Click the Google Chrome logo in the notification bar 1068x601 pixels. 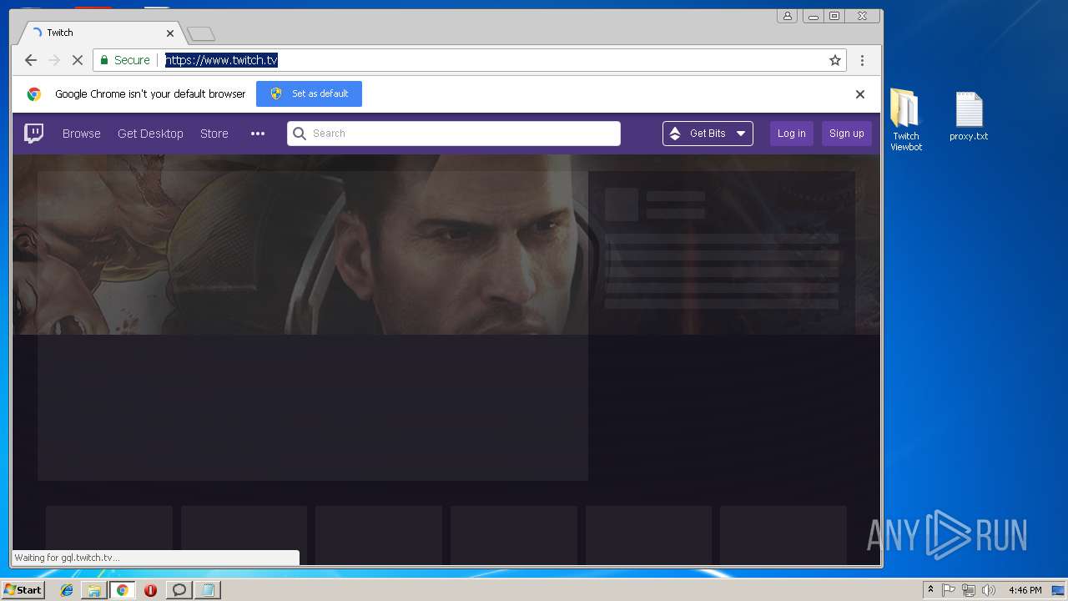point(34,94)
